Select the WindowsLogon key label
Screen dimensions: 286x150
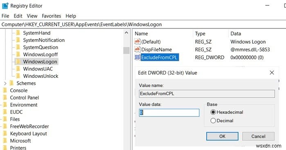40,62
